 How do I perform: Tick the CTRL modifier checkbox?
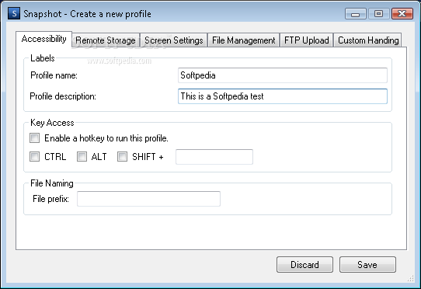pos(35,157)
